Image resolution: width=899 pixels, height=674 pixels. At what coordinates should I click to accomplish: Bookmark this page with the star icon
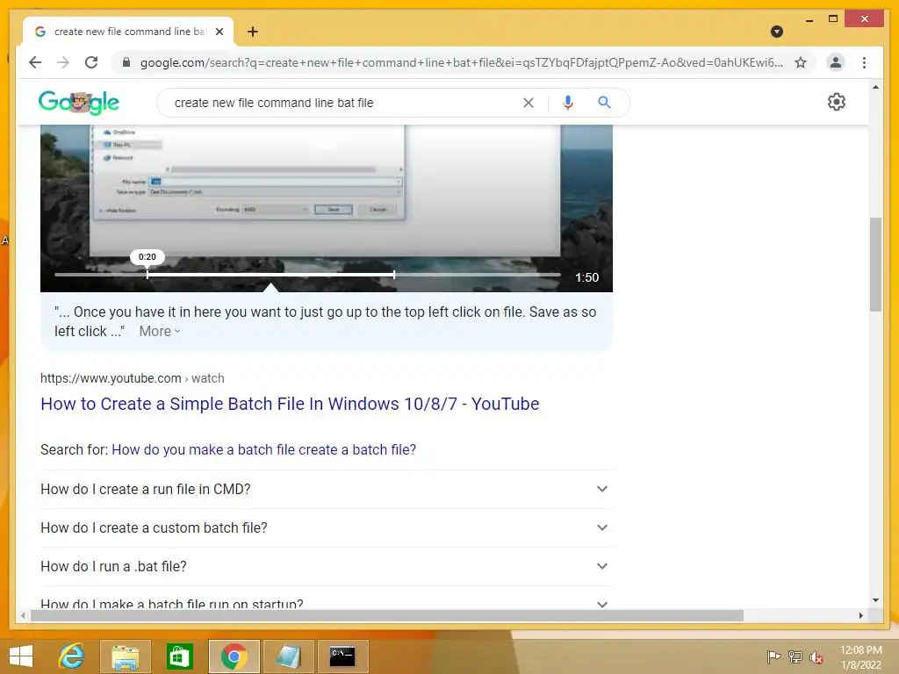[x=801, y=62]
